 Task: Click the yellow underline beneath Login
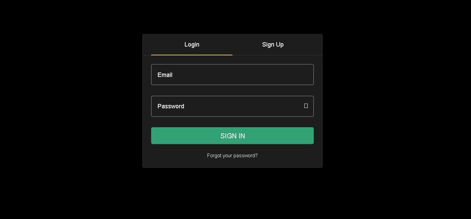coord(192,55)
